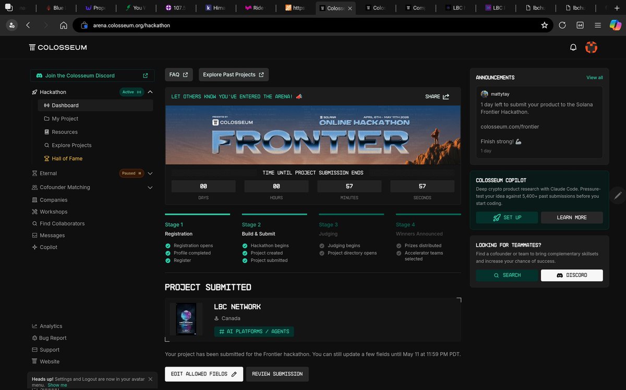This screenshot has height=390, width=626.
Task: Click the My Project folder icon
Action: [x=47, y=119]
